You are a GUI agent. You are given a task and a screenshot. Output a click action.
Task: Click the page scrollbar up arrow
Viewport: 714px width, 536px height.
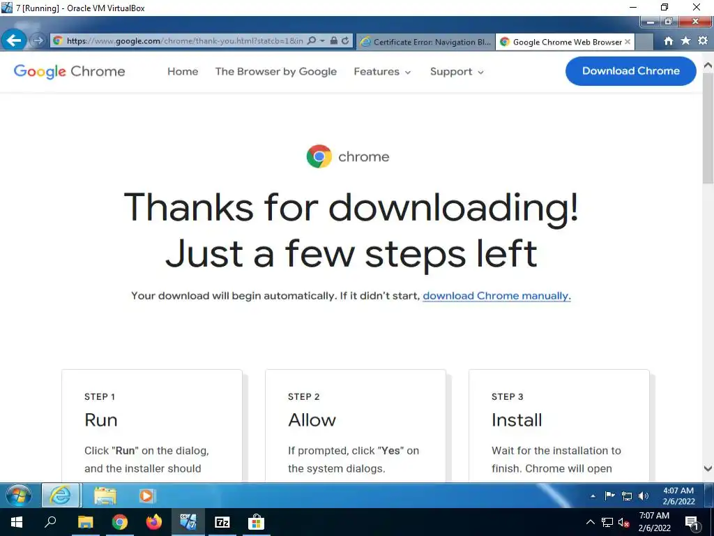click(x=708, y=66)
